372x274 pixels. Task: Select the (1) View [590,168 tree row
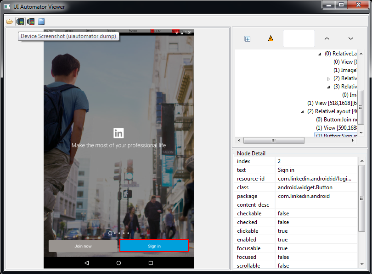[336, 128]
